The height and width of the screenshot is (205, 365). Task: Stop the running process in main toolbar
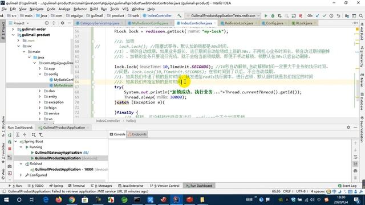tap(301, 16)
